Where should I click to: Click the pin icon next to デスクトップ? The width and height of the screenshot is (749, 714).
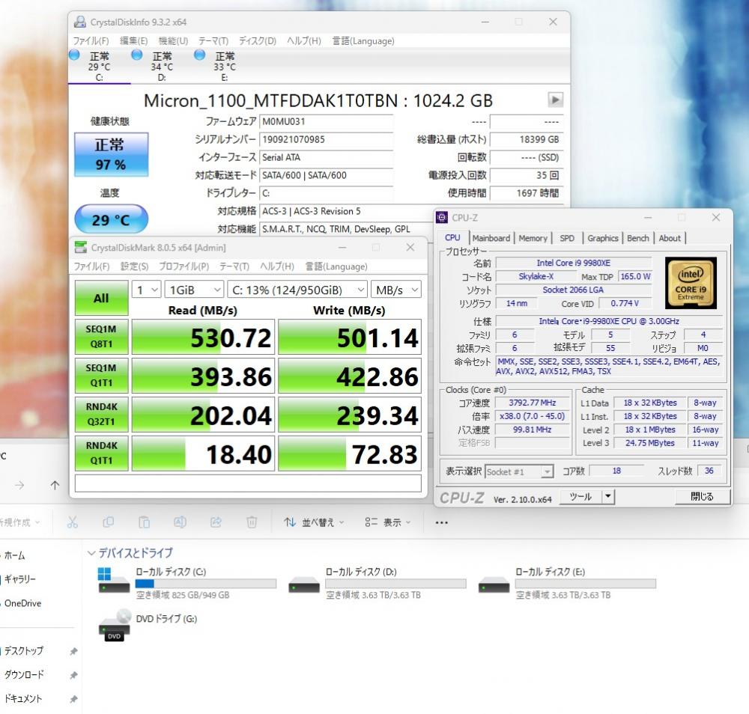point(73,651)
